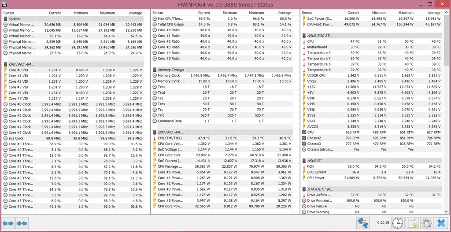This screenshot has width=451, height=232.
Task: Click the elapsed time 0:20:01 label
Action: tap(384, 223)
